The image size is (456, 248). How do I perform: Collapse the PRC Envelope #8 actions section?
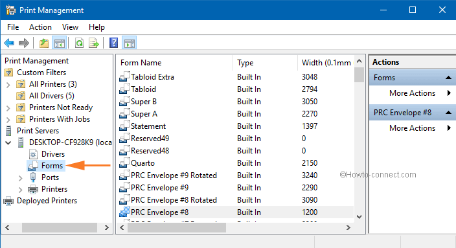[x=448, y=113]
